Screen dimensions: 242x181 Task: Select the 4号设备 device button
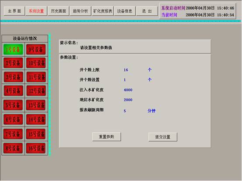(x=13, y=91)
